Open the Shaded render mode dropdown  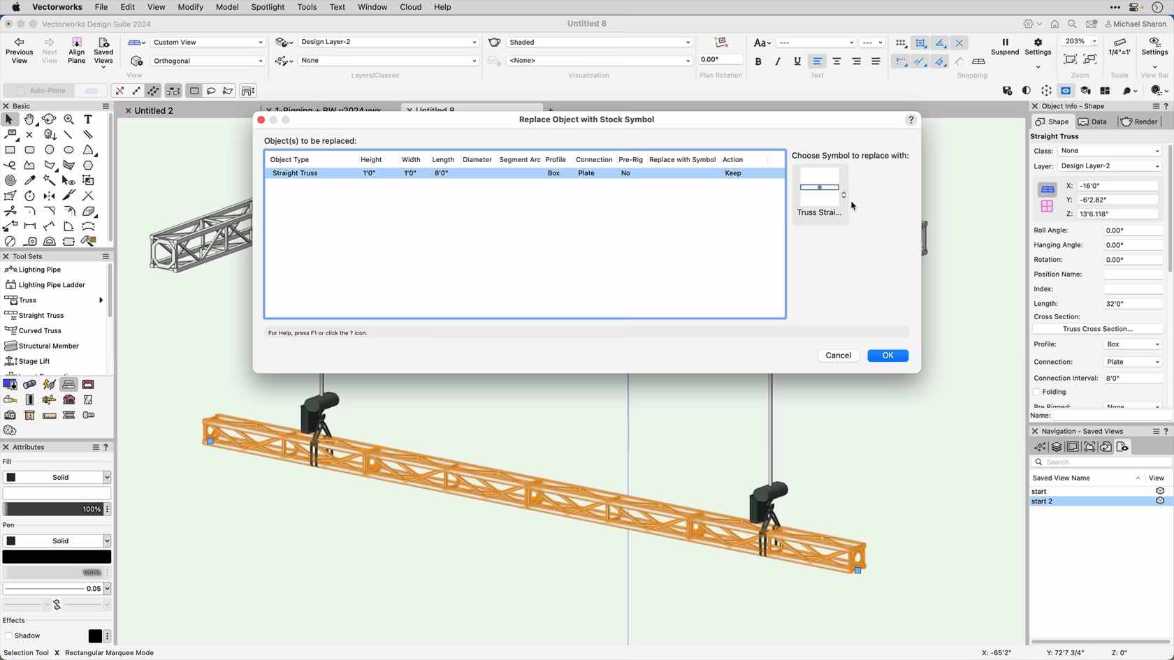(597, 42)
